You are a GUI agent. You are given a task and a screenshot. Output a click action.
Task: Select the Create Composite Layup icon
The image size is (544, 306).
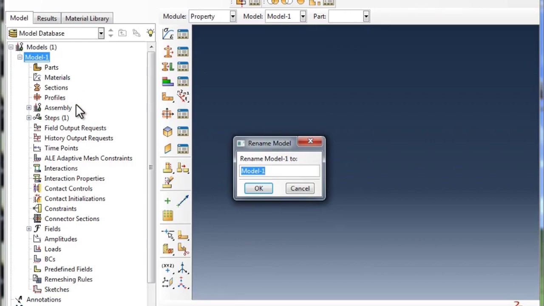click(x=168, y=82)
